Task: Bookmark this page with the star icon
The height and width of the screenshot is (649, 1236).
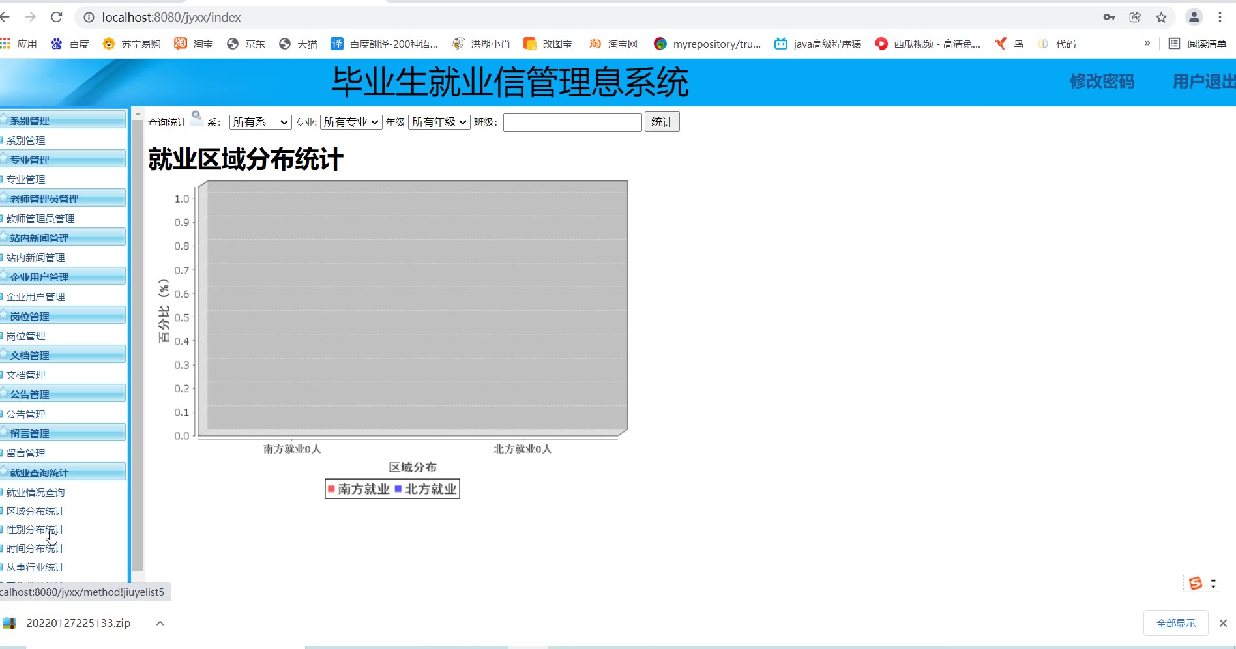Action: pyautogui.click(x=1161, y=18)
